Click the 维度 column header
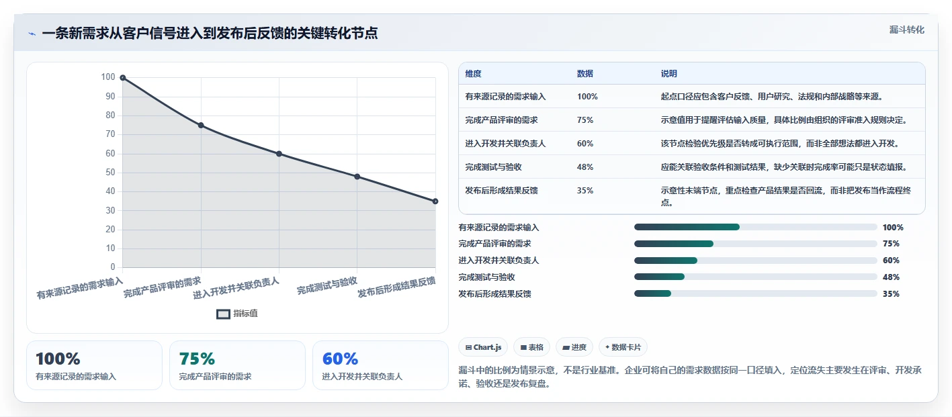Viewport: 952px width, 417px height. point(473,74)
